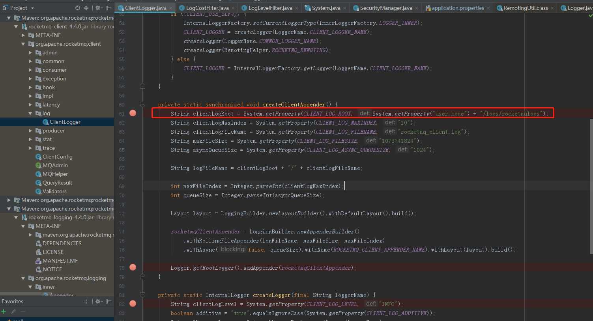The height and width of the screenshot is (321, 593).
Task: Hide the Favorites panel with its hide icon
Action: (109, 301)
